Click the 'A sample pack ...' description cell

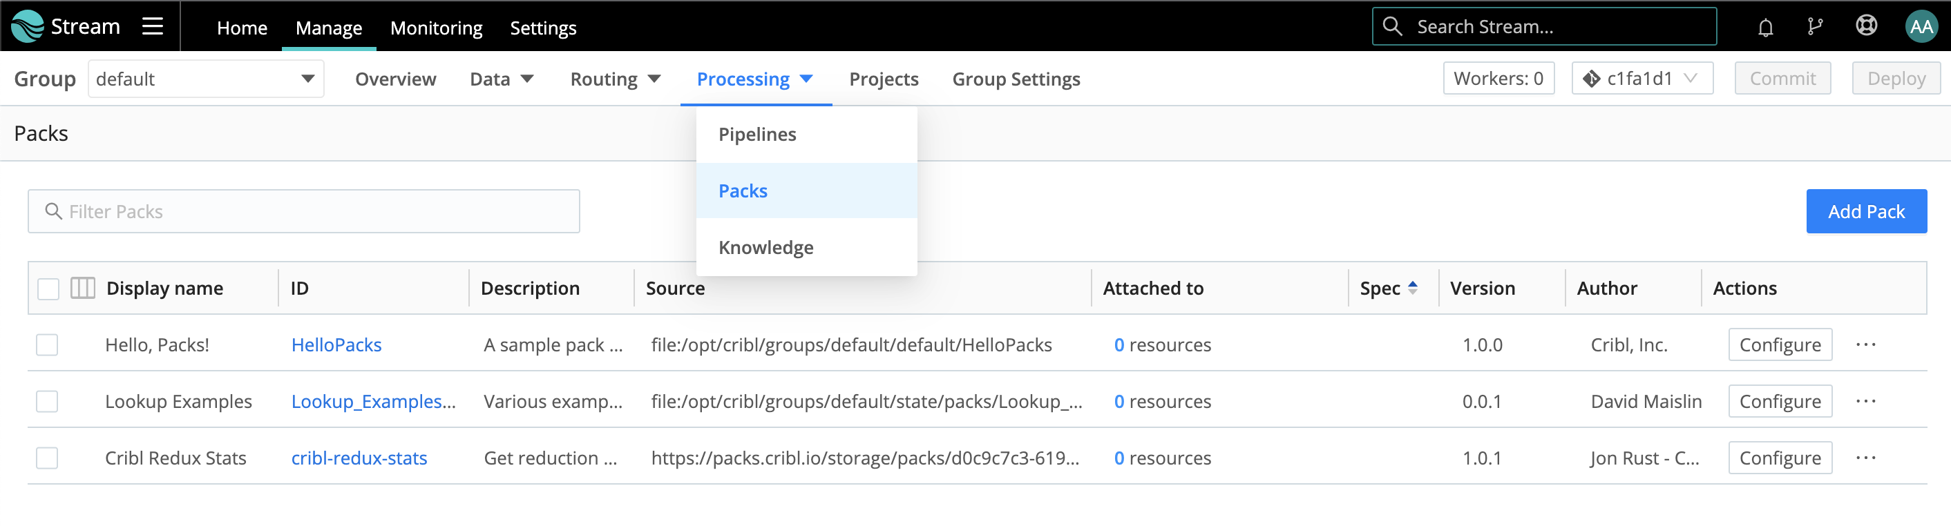click(553, 344)
